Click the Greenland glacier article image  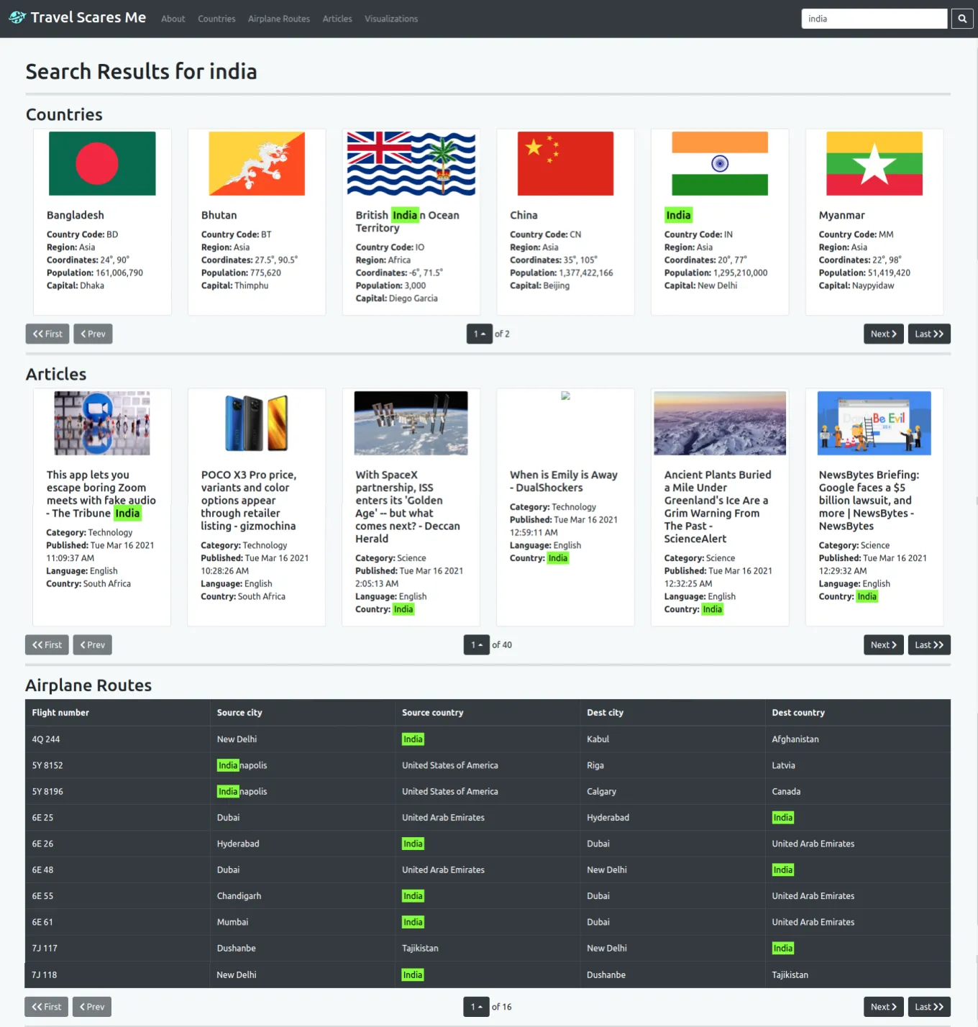point(719,423)
